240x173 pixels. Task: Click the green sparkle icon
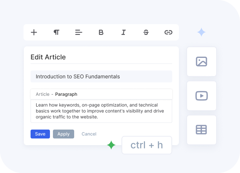pyautogui.click(x=111, y=145)
